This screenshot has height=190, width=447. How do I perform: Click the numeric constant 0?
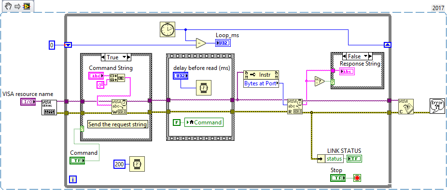click(52, 45)
